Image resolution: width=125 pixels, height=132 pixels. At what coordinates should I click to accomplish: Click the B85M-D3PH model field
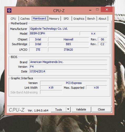tap(54, 33)
